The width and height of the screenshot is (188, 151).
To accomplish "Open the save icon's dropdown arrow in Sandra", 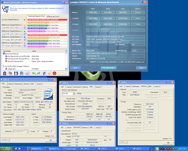I will [x=19, y=73].
